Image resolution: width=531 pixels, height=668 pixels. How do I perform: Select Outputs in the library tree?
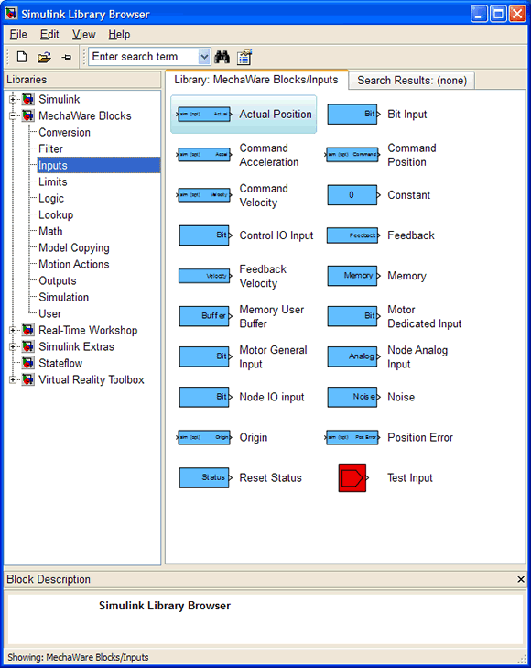pos(58,281)
